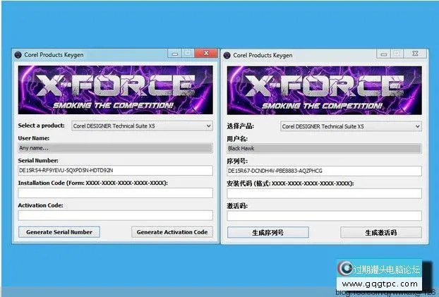439x297 pixels.
Task: Focus the 激活码 input field
Action: (x=324, y=216)
